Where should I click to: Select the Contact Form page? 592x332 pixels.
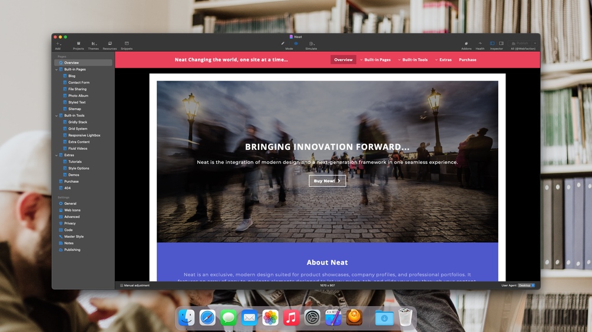(78, 82)
